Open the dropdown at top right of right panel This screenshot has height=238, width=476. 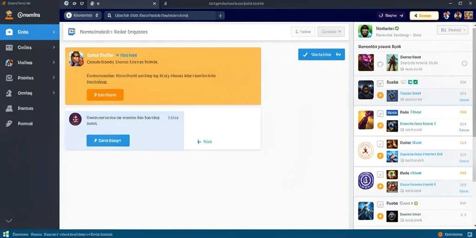452,30
